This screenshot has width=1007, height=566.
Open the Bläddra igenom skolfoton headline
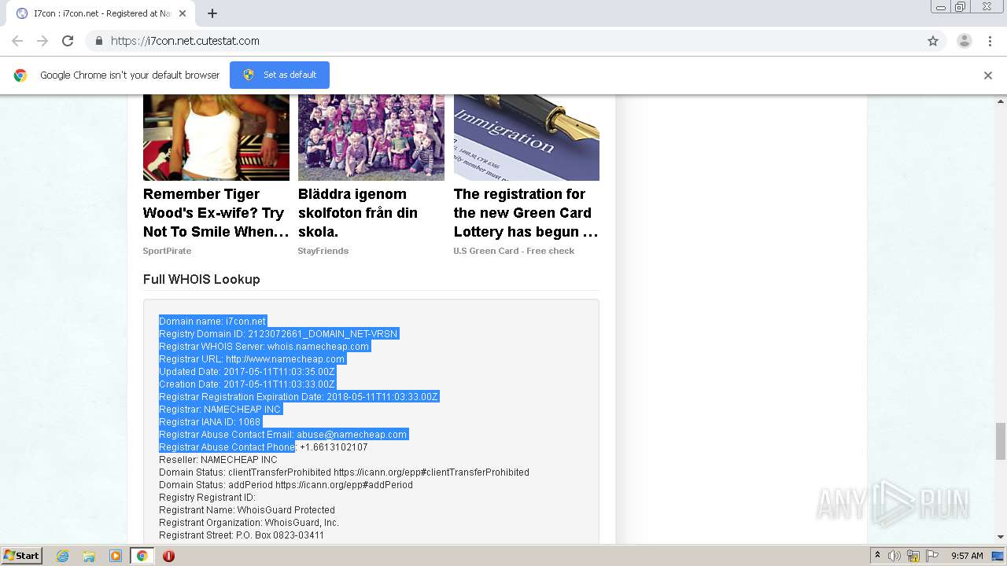(x=358, y=213)
